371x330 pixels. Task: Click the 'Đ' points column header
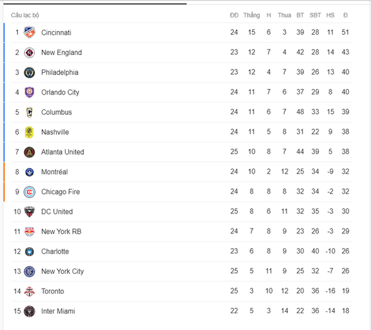[346, 15]
